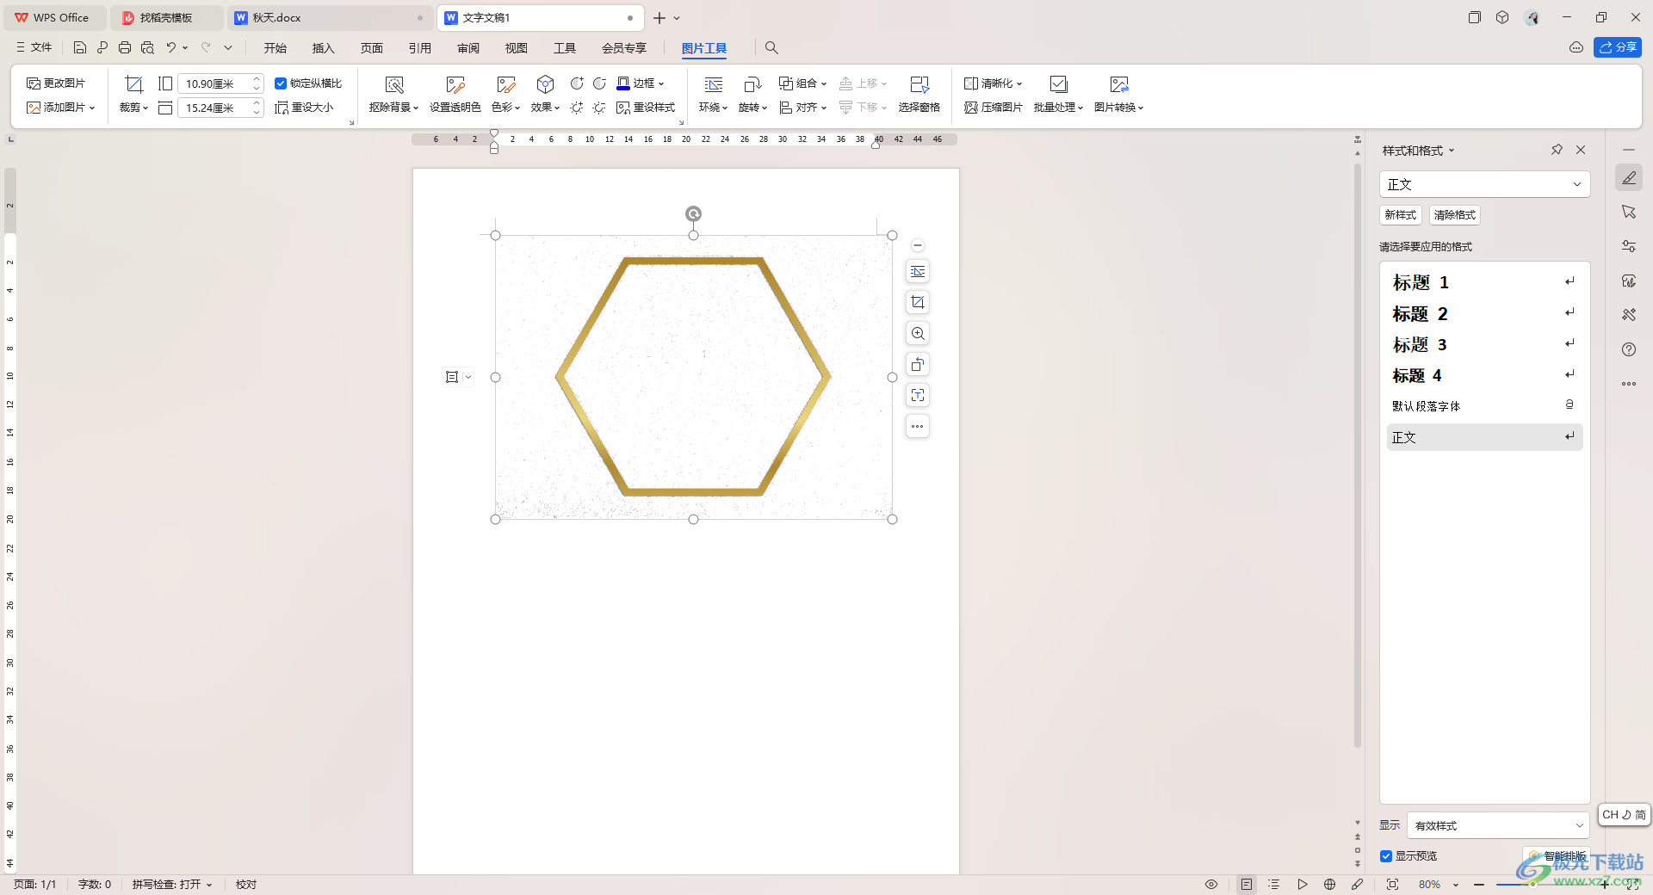Click the Change Picture (更改图片) button
This screenshot has width=1653, height=895.
(x=56, y=83)
